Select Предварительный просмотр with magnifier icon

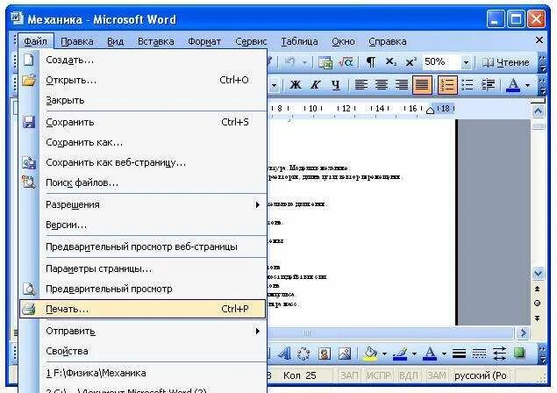click(143, 289)
